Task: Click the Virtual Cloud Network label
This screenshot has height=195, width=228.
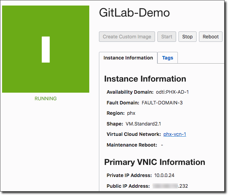Action: click(x=134, y=134)
